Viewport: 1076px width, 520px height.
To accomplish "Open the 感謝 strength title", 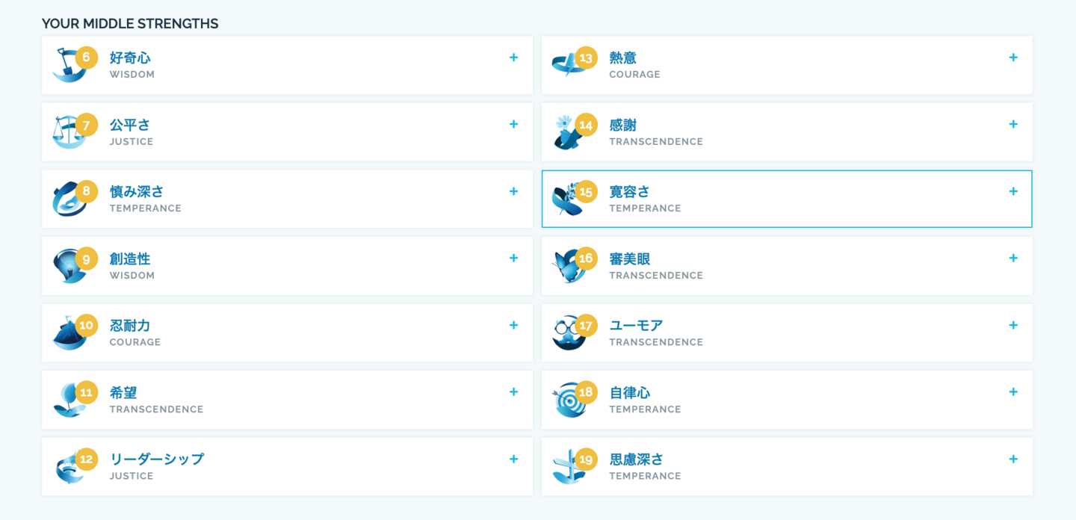I will pos(623,125).
